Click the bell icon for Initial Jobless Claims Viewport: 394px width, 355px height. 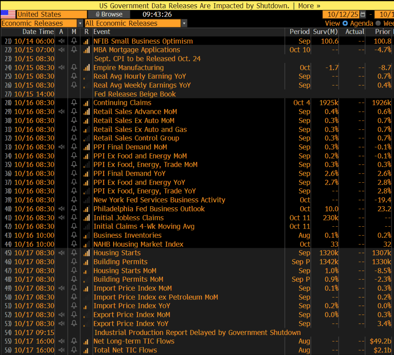coord(74,218)
